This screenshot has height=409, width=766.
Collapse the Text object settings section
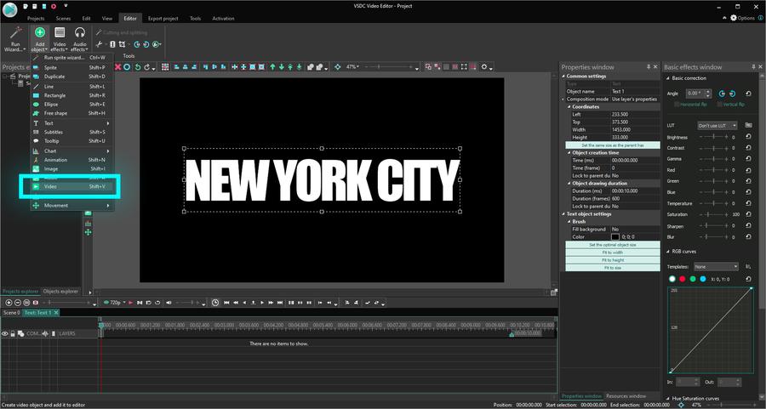563,213
